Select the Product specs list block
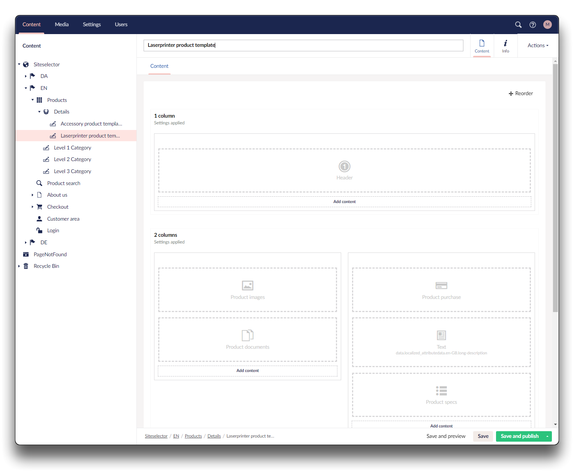574x472 pixels. tap(441, 394)
